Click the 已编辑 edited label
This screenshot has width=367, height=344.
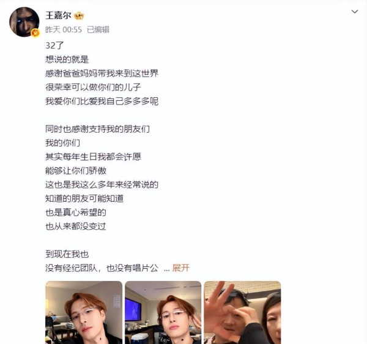click(x=98, y=30)
